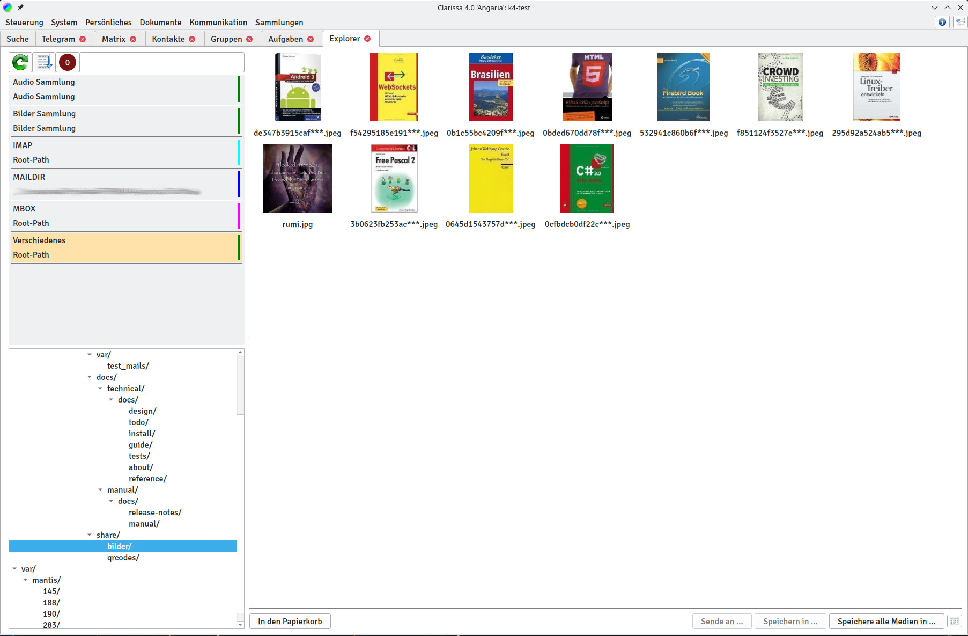
Task: Click the Speichere alle Medien in ... button
Action: point(886,621)
